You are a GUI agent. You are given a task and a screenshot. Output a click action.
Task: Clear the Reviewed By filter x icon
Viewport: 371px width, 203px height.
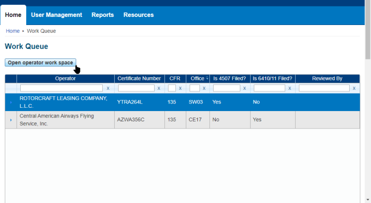point(354,88)
